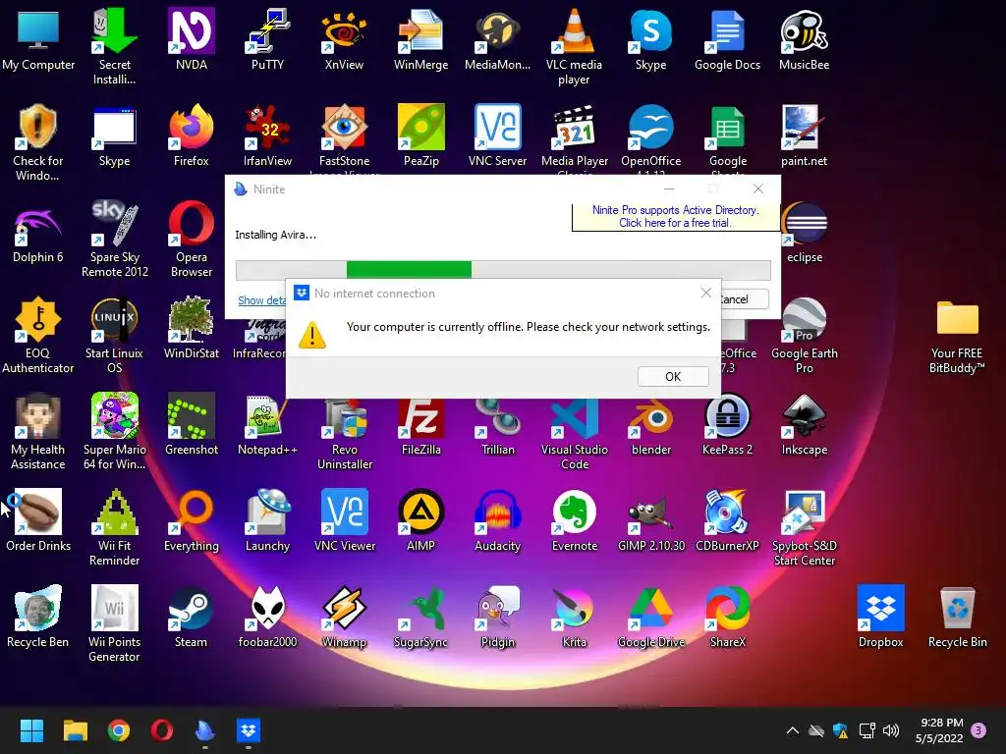The height and width of the screenshot is (754, 1006).
Task: Open File Explorer from the taskbar
Action: (75, 730)
